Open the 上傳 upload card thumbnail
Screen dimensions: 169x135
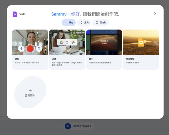(x=67, y=42)
